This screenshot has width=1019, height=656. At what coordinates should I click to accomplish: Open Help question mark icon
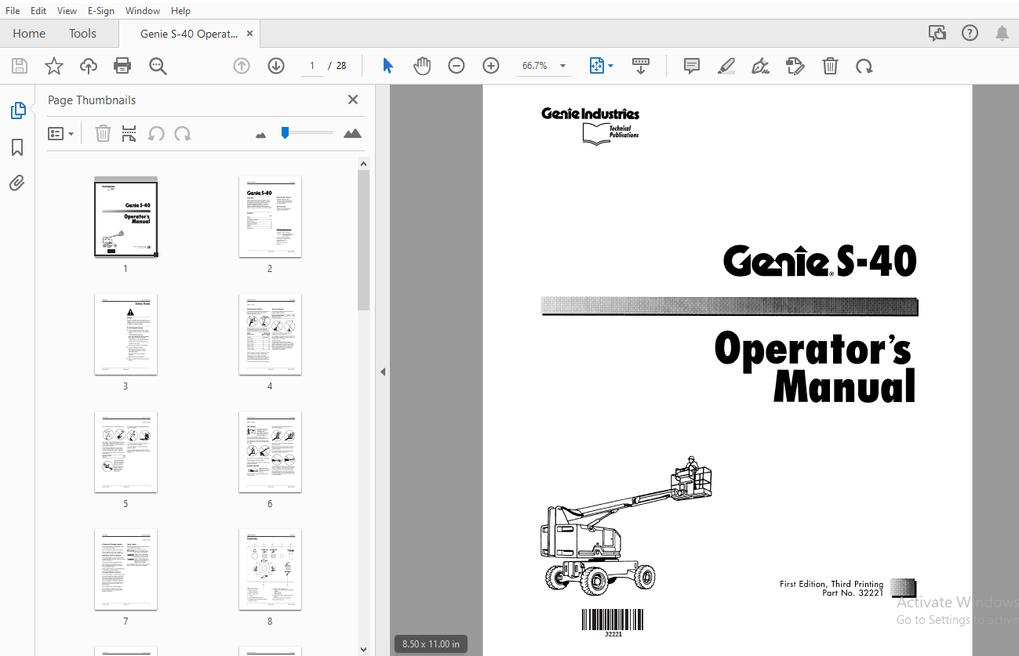click(970, 33)
